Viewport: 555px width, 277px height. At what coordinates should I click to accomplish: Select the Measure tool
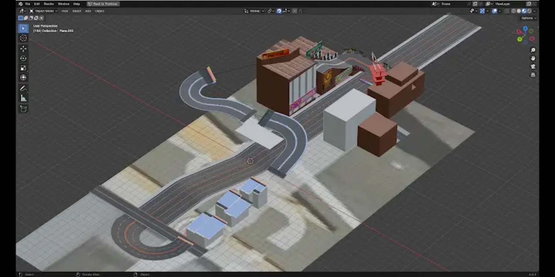pos(24,97)
